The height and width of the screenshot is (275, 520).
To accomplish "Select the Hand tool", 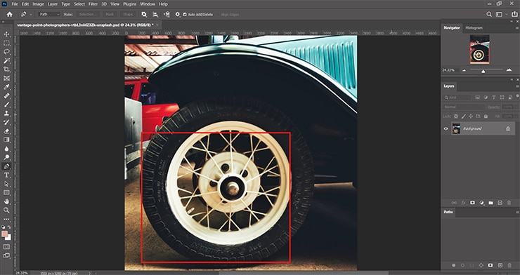I will point(6,201).
